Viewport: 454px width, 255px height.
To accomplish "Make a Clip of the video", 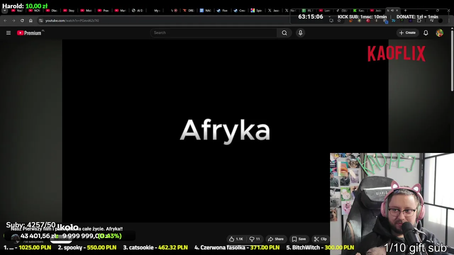I will click(x=320, y=239).
